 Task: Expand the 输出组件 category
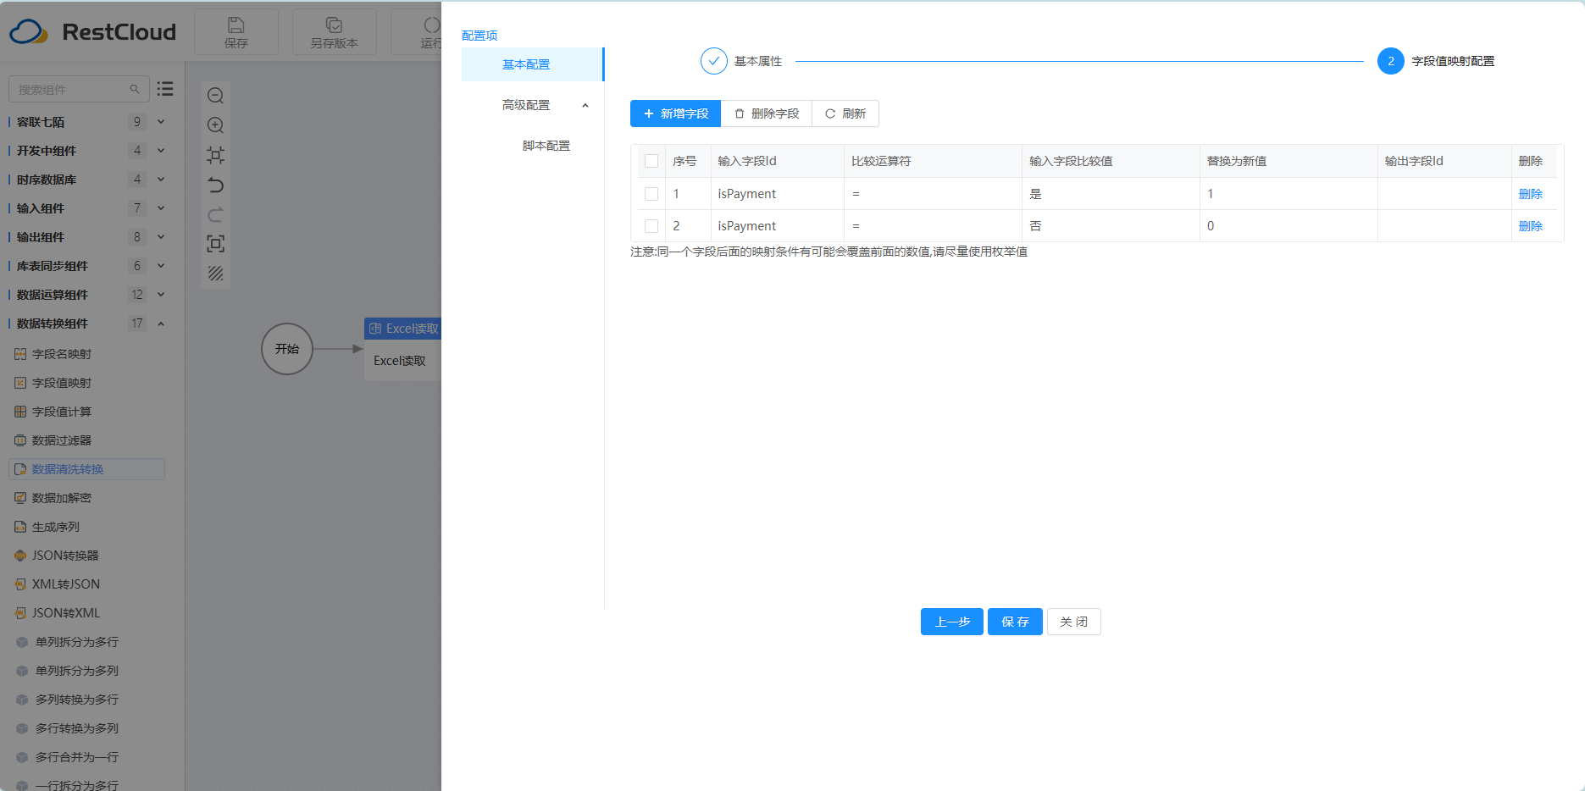pyautogui.click(x=161, y=237)
